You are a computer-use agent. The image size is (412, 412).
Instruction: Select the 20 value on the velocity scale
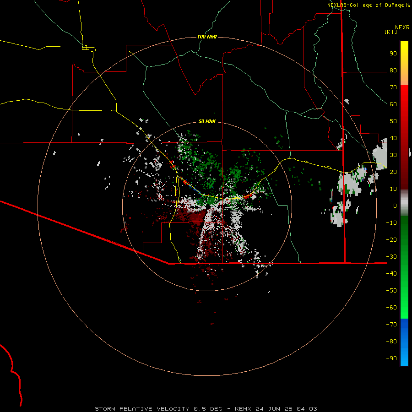[393, 172]
